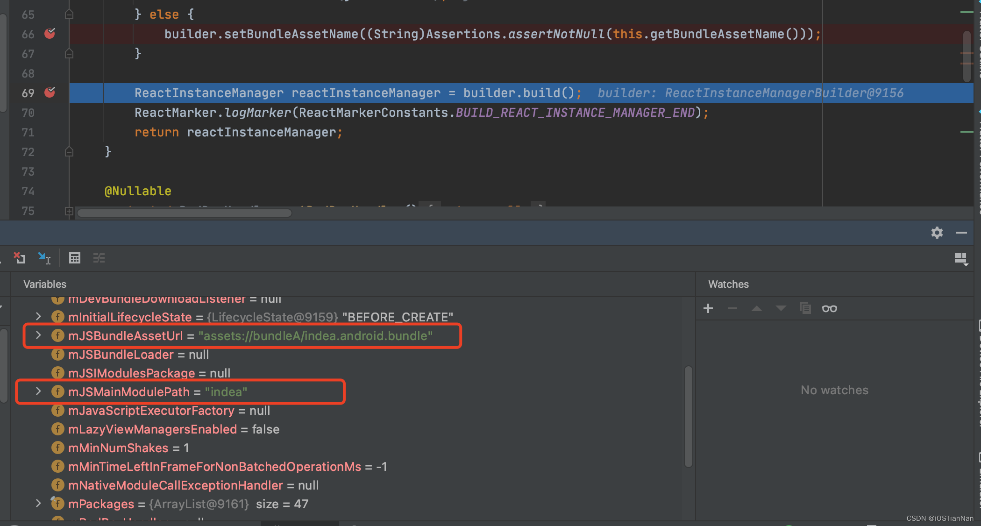The height and width of the screenshot is (526, 981).
Task: Click the Variables panel vertical scrollbar
Action: click(688, 417)
